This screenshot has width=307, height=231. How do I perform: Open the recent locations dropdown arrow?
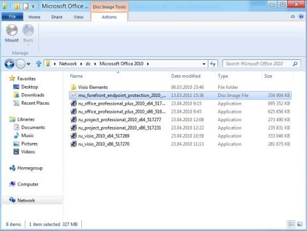pos(29,64)
